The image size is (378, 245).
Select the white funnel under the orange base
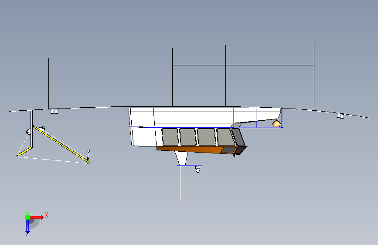181,158
